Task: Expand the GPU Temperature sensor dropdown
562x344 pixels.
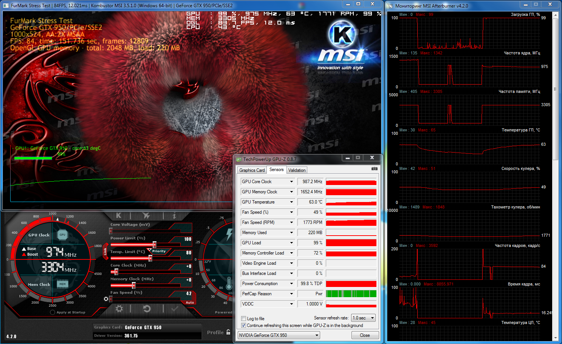Action: tap(291, 202)
